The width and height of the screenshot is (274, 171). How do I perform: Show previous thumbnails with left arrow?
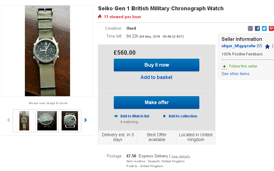[8, 120]
